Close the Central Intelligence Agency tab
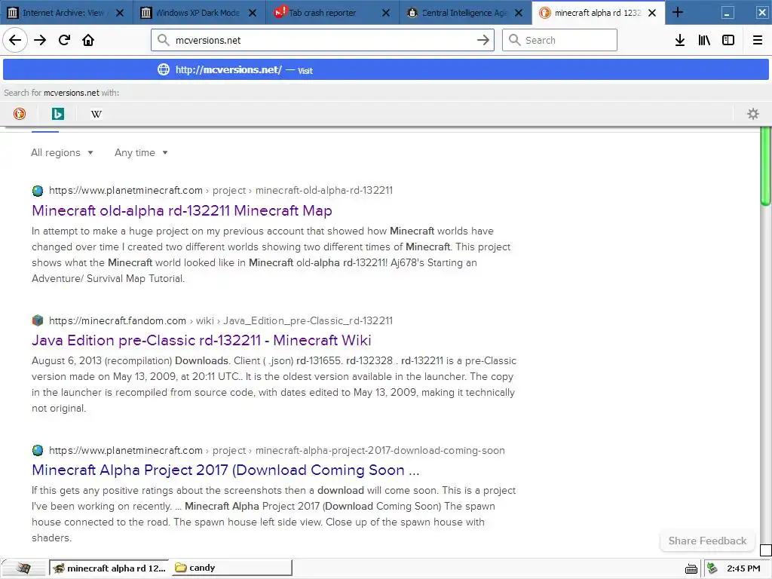 point(519,13)
